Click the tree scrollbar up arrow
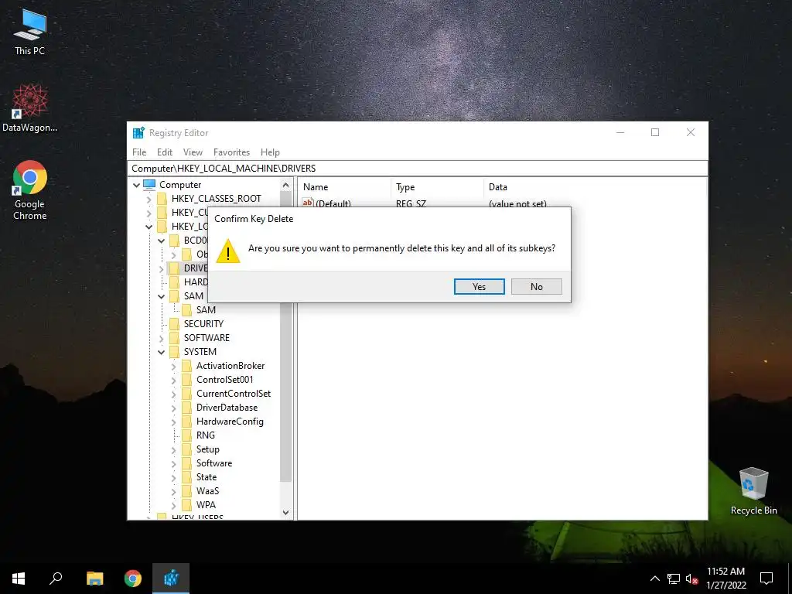 pos(286,186)
